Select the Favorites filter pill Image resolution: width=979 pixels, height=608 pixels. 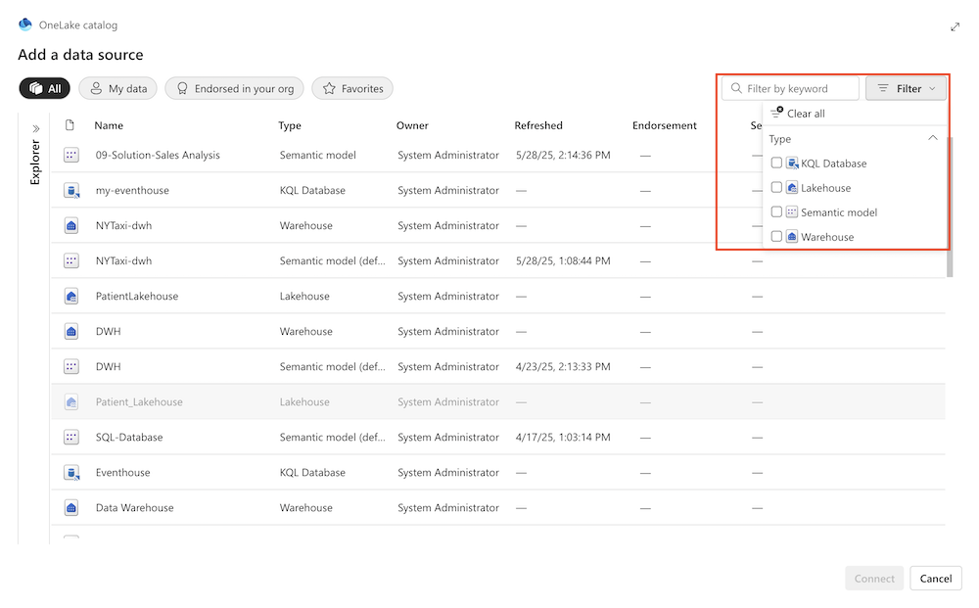pos(351,88)
